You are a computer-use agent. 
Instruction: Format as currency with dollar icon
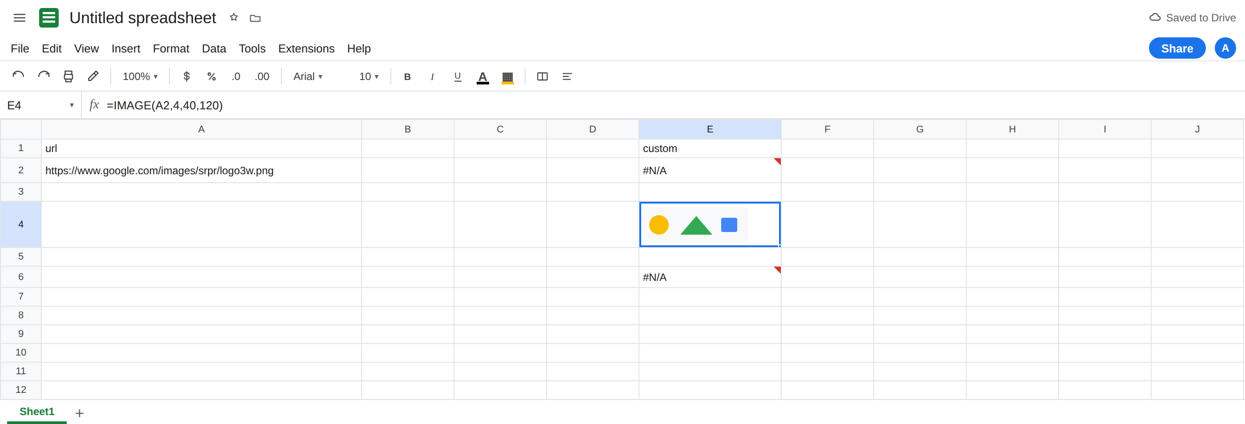pos(187,76)
